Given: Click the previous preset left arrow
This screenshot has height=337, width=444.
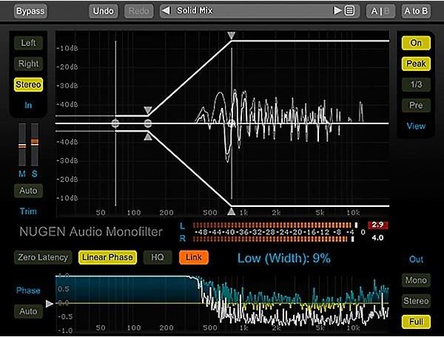Looking at the screenshot, I should 165,11.
